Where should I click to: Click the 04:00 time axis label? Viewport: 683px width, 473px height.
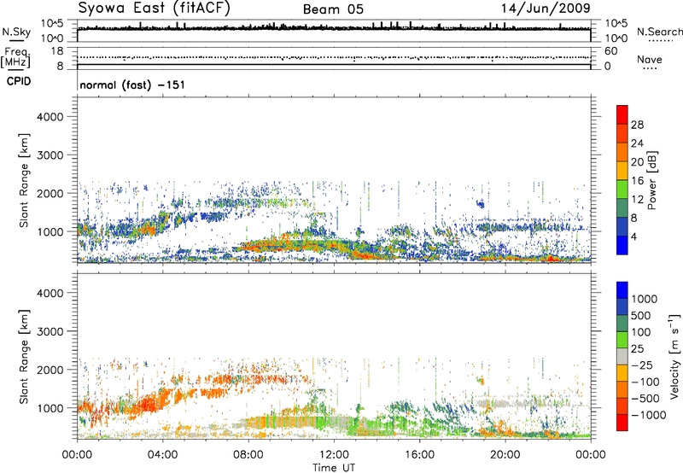click(162, 455)
